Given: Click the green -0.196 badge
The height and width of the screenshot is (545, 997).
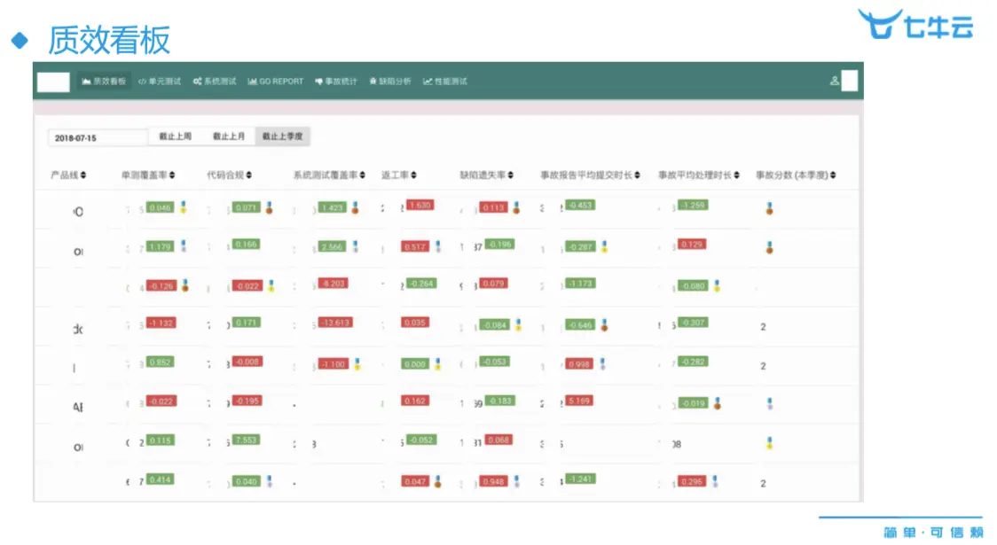Looking at the screenshot, I should click(x=499, y=245).
